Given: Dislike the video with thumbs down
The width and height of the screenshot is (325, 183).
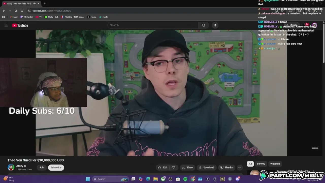Looking at the screenshot, I should 174,167.
